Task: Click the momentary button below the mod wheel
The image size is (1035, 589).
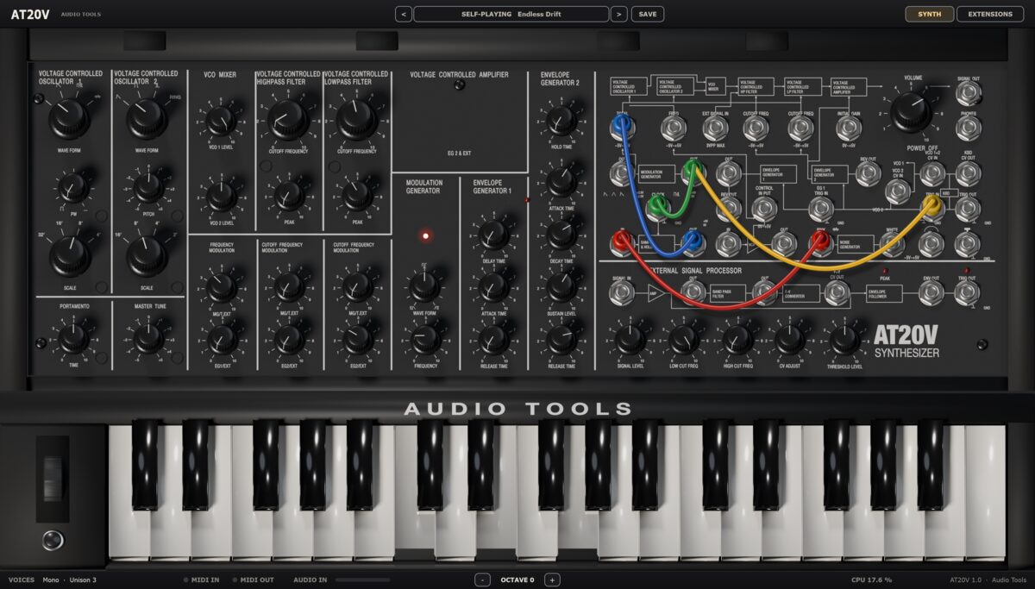Action: [x=53, y=540]
